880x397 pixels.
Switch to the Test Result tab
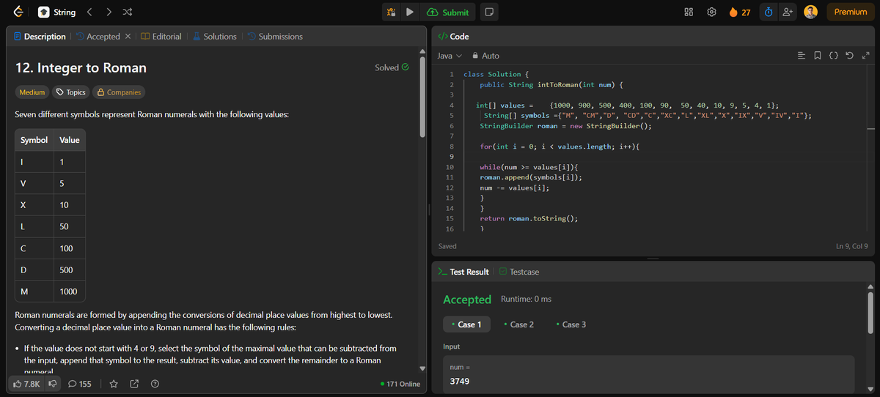[x=463, y=272]
